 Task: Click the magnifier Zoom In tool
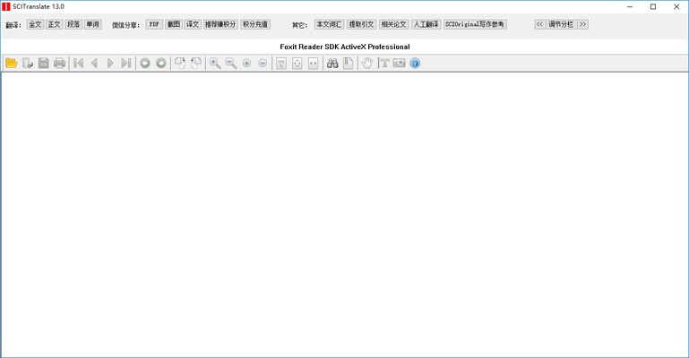215,64
